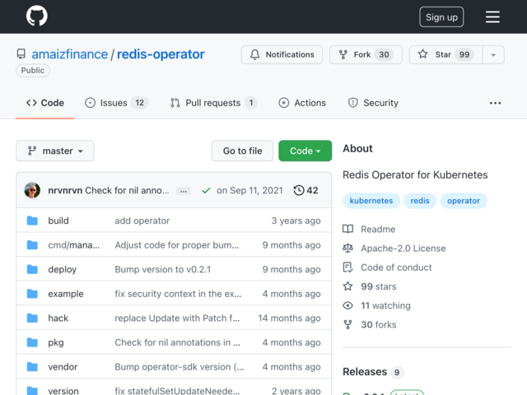Open the master branch dropdown
The width and height of the screenshot is (527, 395).
click(x=55, y=151)
